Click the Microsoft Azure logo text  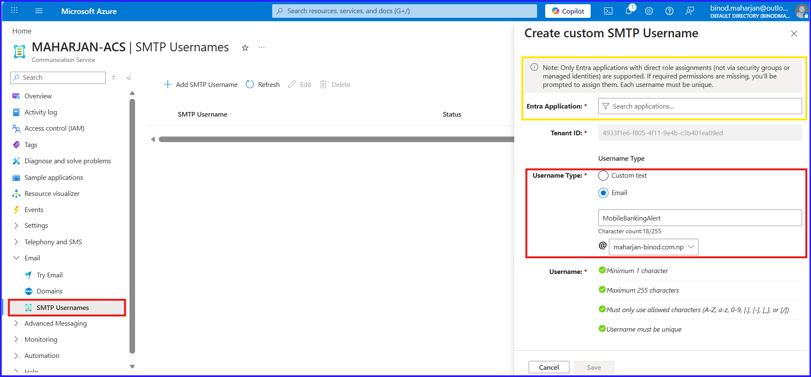click(x=89, y=11)
